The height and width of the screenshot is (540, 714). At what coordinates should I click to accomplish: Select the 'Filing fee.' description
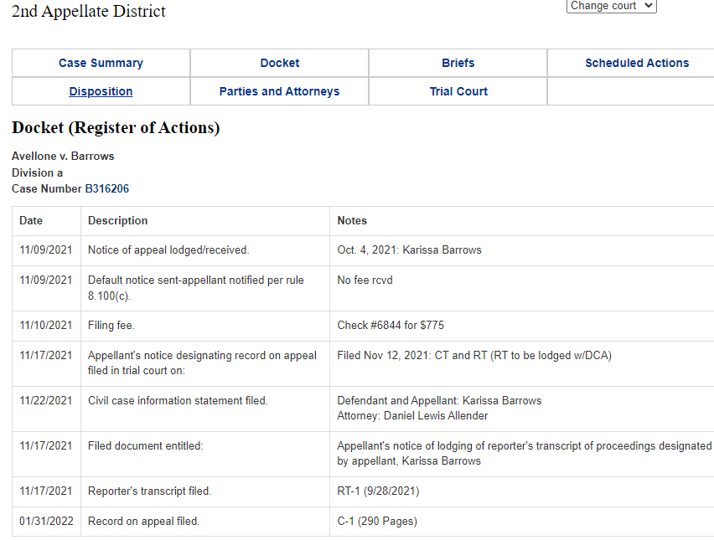(111, 326)
